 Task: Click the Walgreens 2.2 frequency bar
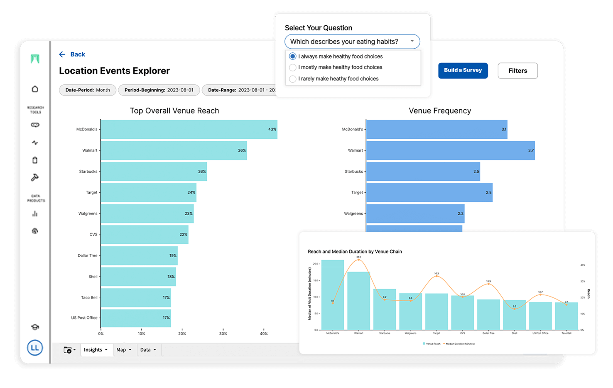pyautogui.click(x=415, y=214)
